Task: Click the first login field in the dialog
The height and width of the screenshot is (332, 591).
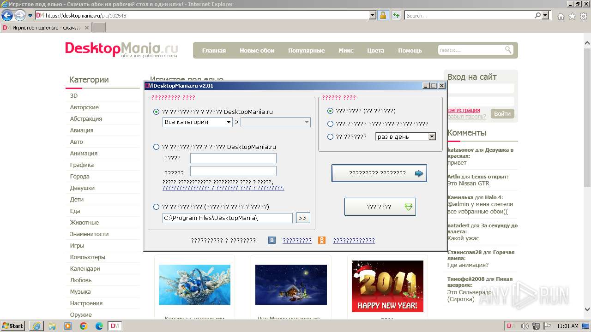Action: click(x=233, y=158)
